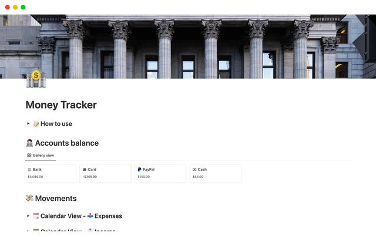Click the PayPal logo icon
Image resolution: width=376 pixels, height=235 pixels.
139,169
